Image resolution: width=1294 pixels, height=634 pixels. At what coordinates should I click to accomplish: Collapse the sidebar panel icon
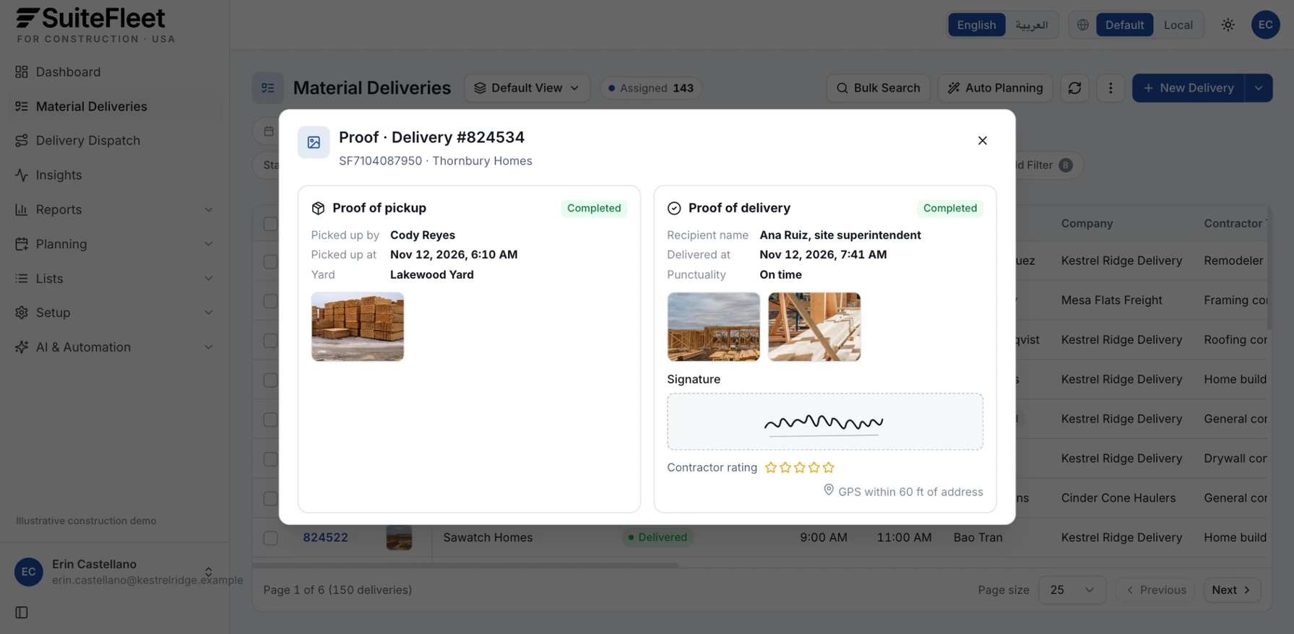22,612
